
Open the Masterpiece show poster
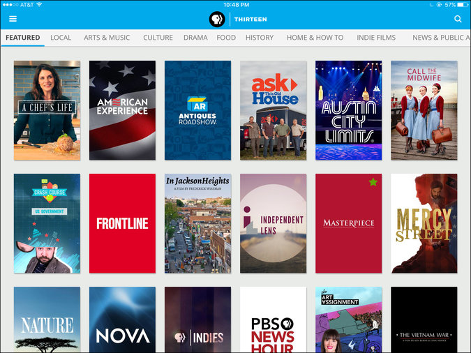pos(348,223)
